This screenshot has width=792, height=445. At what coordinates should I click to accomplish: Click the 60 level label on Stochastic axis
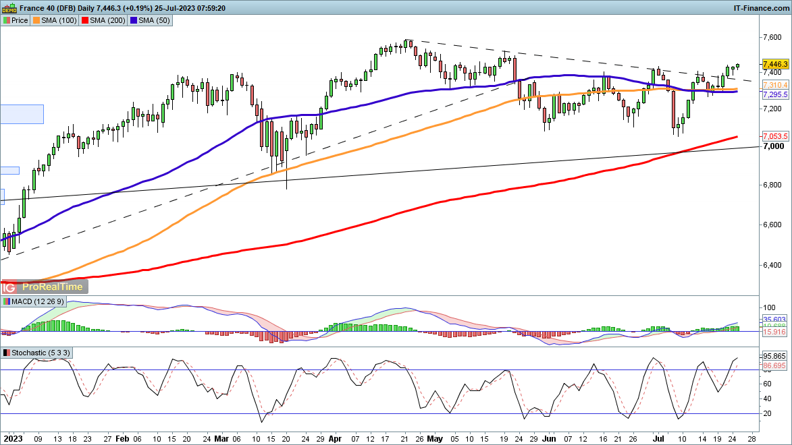767,384
